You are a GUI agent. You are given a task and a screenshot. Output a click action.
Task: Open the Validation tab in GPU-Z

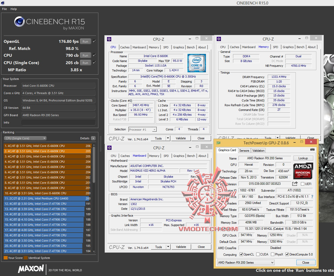(x=259, y=151)
